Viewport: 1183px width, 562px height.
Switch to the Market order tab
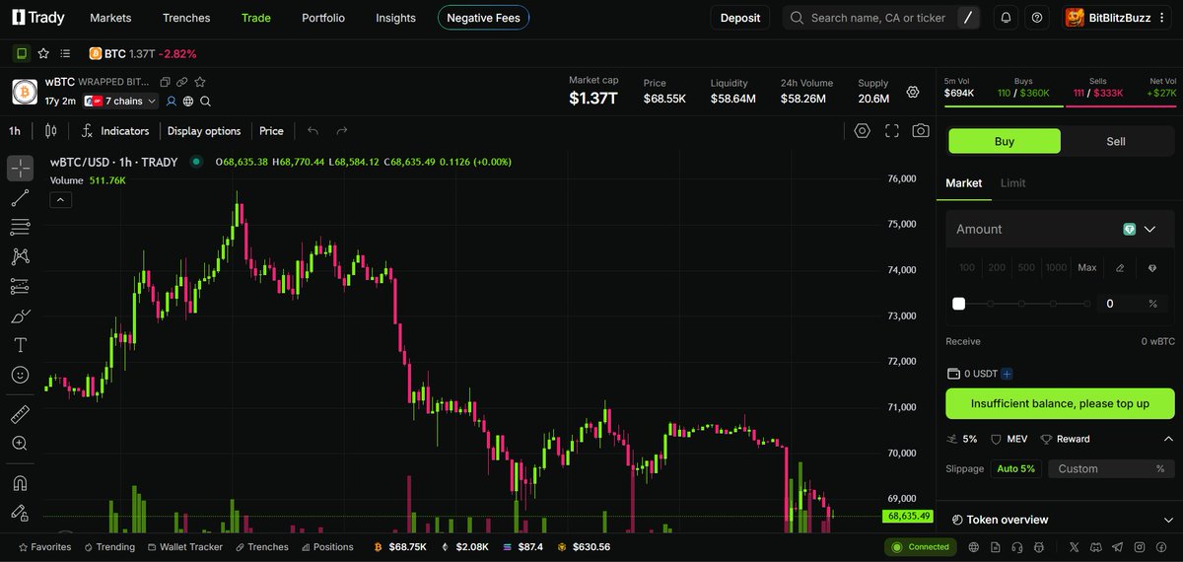pyautogui.click(x=964, y=183)
